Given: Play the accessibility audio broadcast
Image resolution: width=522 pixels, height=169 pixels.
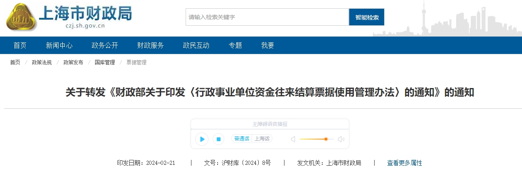Looking at the screenshot, I should (x=202, y=139).
